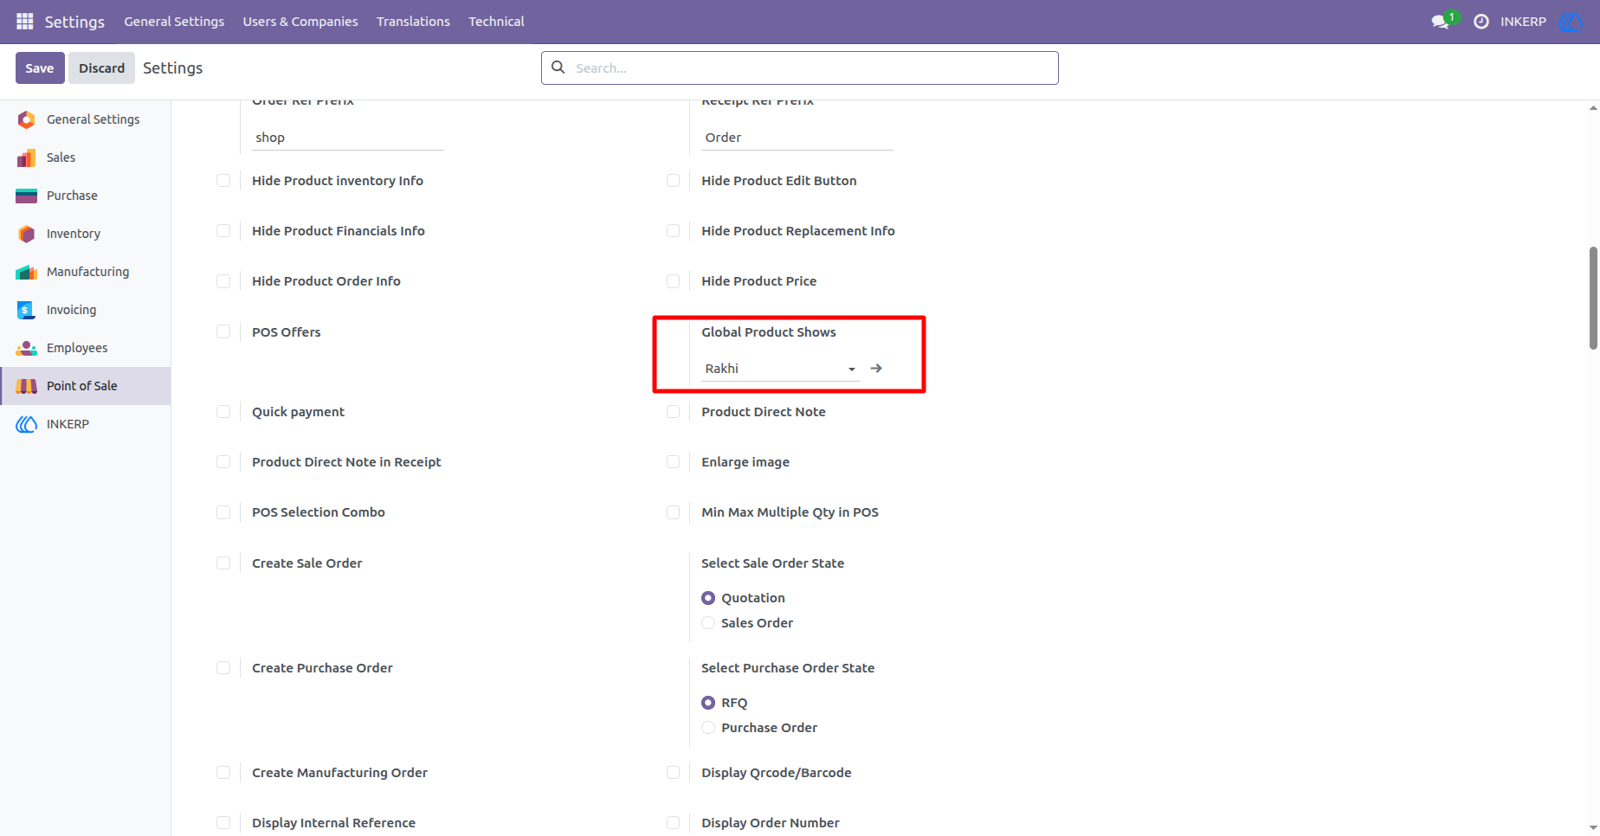Click the Purchase sidebar icon
1600x836 pixels.
pyautogui.click(x=27, y=196)
